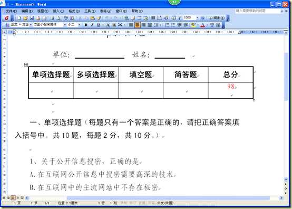The height and width of the screenshot is (209, 292).
Task: Click the New Blank Document icon
Action: [19, 18]
